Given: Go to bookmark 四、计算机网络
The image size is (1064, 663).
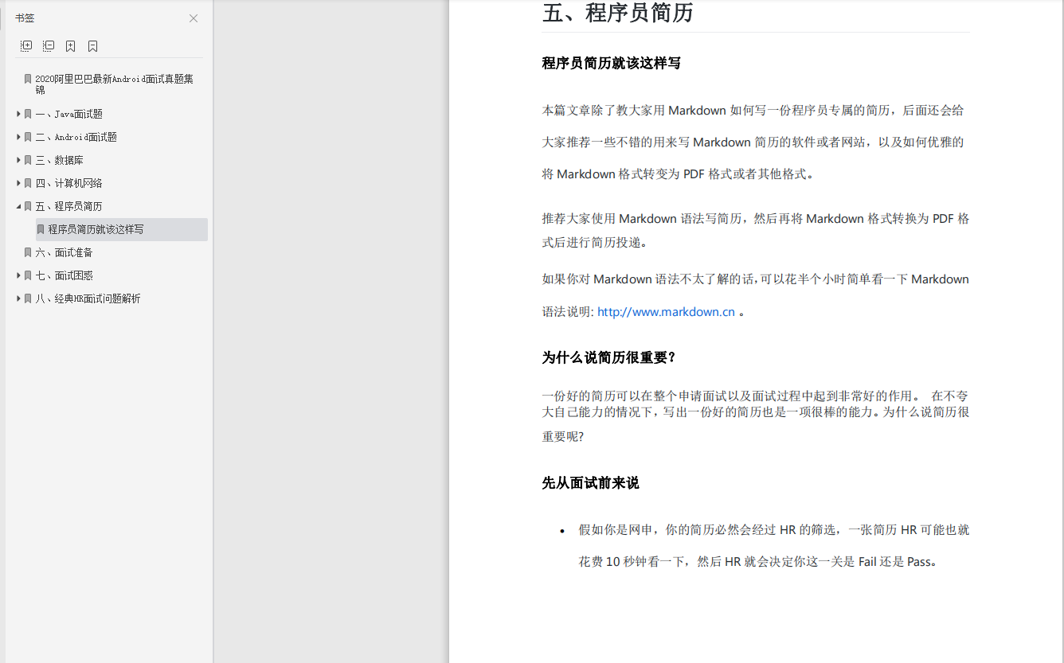Looking at the screenshot, I should coord(68,183).
